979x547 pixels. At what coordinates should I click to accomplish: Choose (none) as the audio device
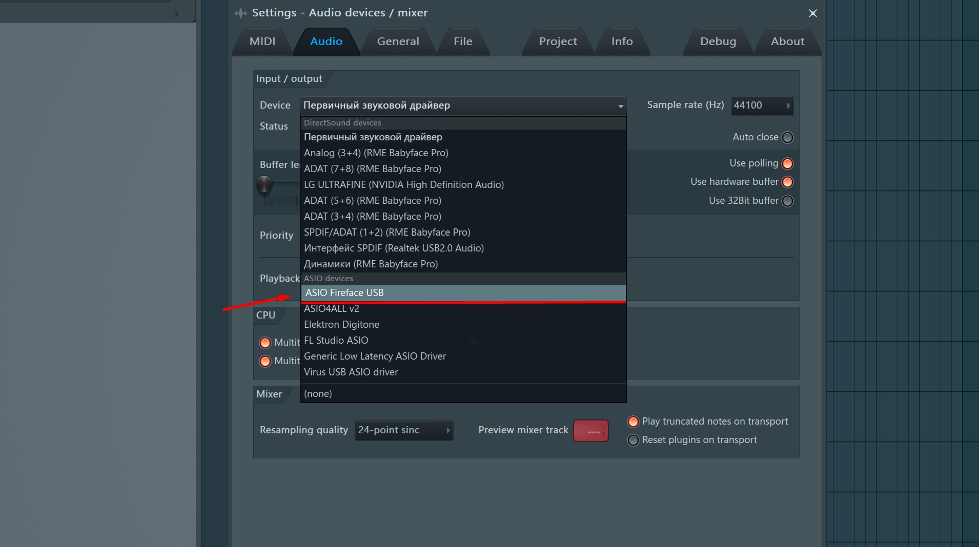pos(463,394)
